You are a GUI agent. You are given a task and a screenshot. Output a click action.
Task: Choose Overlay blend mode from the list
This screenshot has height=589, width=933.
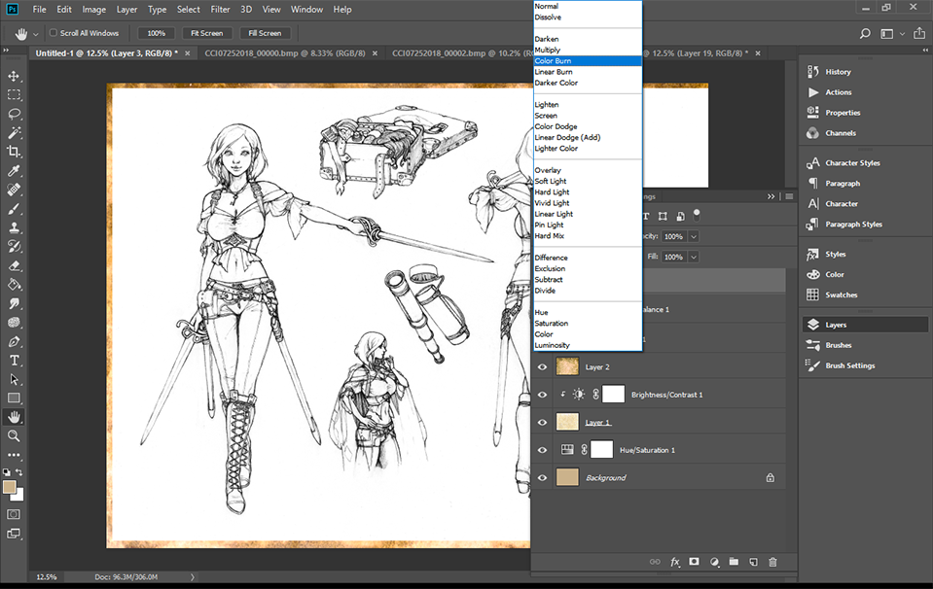[x=548, y=170]
